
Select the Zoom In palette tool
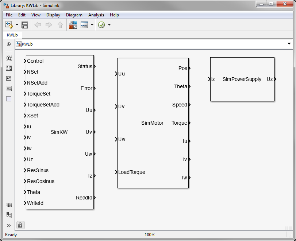coord(9,58)
